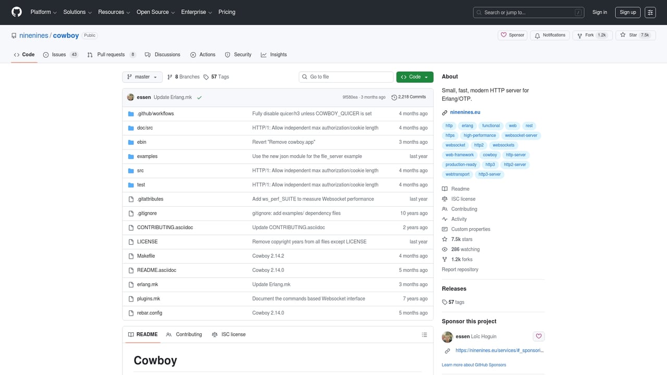Click the Pricing menu item

click(x=227, y=11)
